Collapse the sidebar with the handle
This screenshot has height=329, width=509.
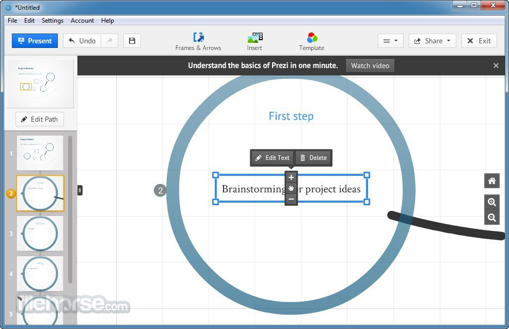click(x=80, y=190)
